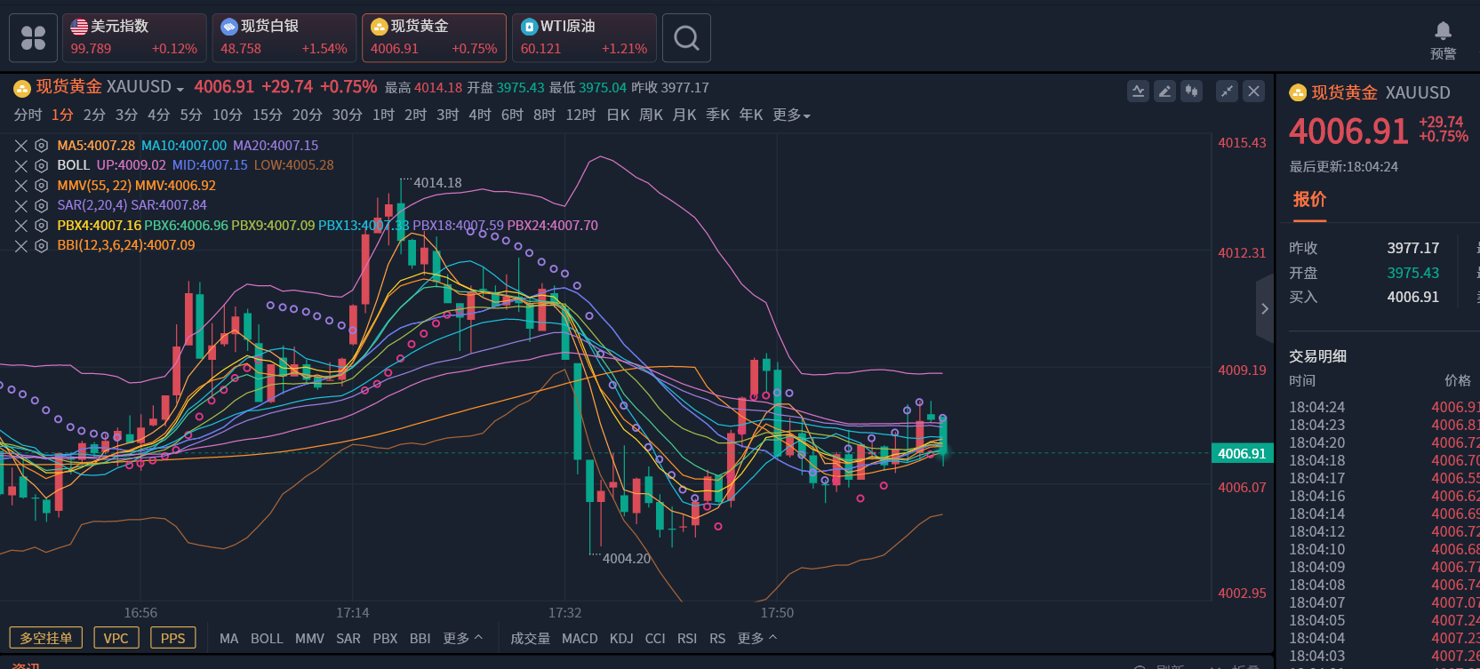Open the search magnifier icon
The width and height of the screenshot is (1480, 669).
click(686, 38)
